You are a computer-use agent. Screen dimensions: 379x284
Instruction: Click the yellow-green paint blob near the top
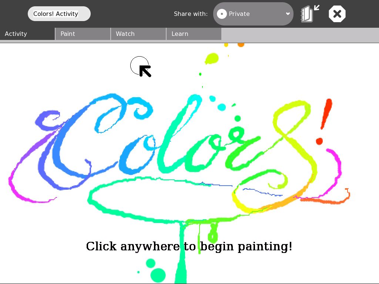(212, 58)
